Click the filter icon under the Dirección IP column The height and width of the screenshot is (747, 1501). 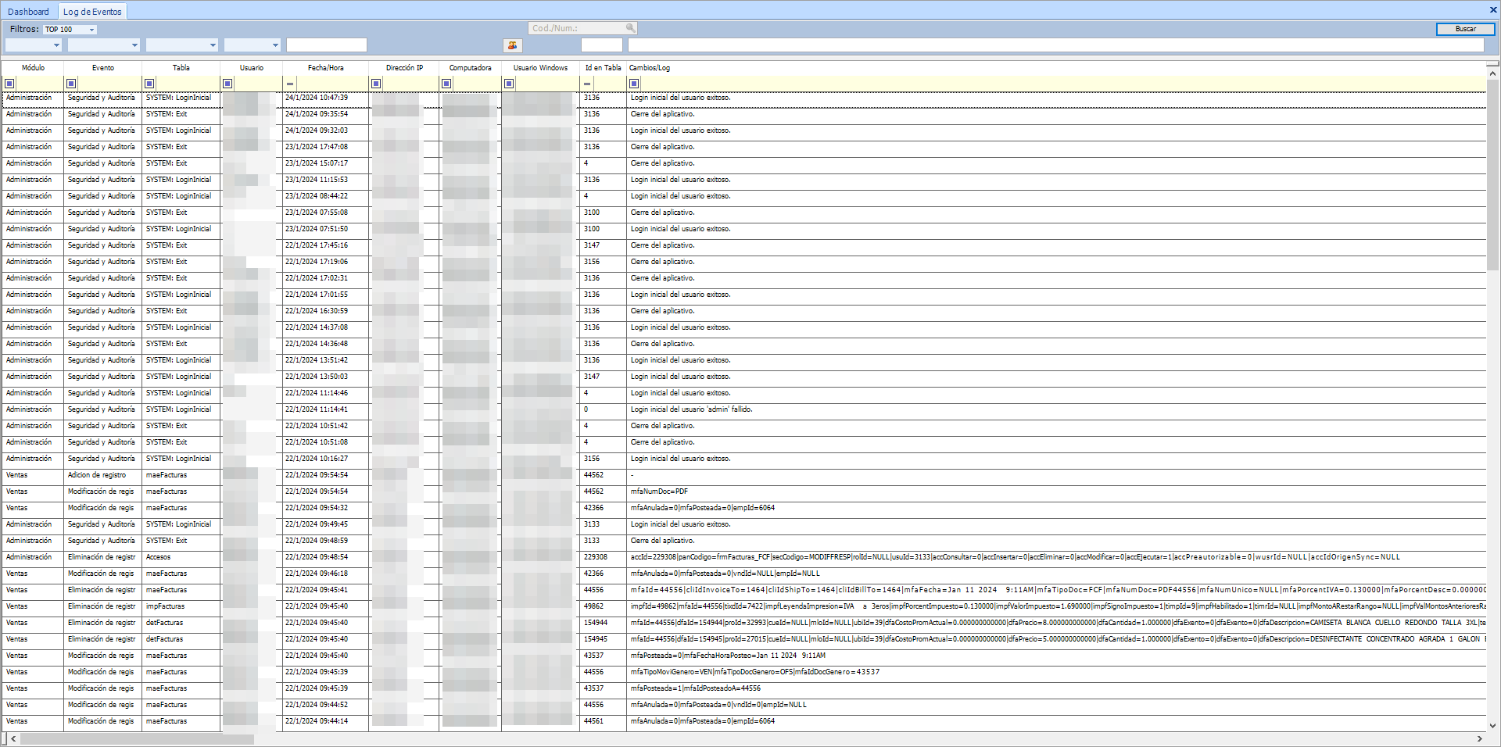coord(376,83)
